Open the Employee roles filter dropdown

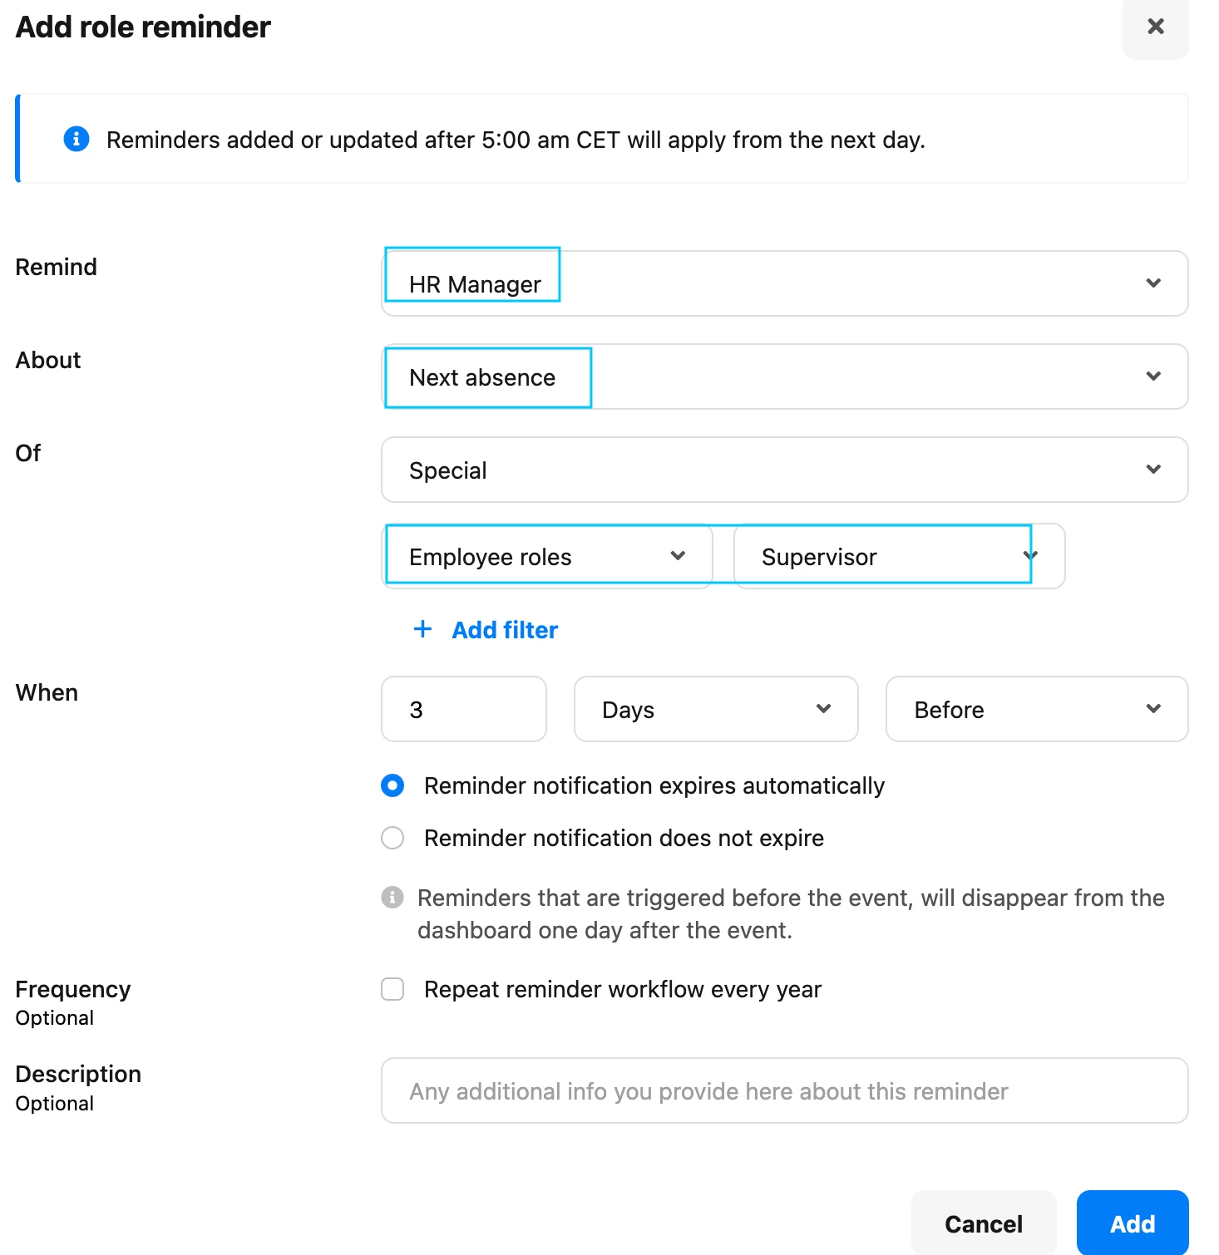tap(547, 556)
